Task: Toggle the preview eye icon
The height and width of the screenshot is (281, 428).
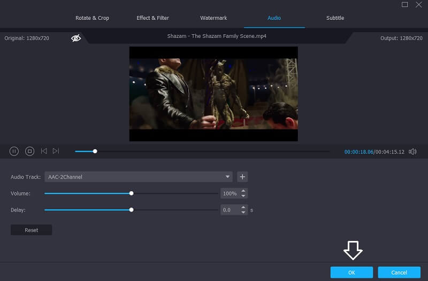Action: tap(76, 38)
